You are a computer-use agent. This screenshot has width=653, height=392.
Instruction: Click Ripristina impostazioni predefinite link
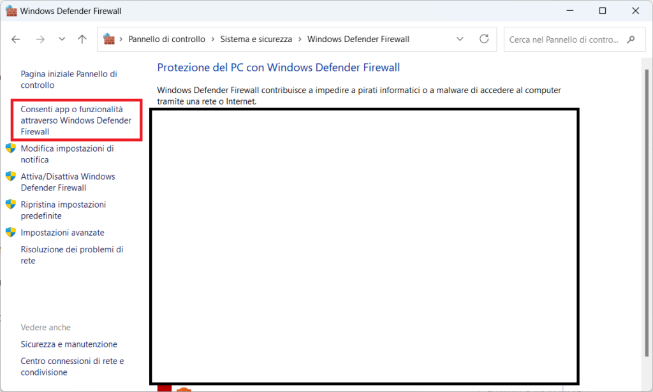[x=63, y=210]
